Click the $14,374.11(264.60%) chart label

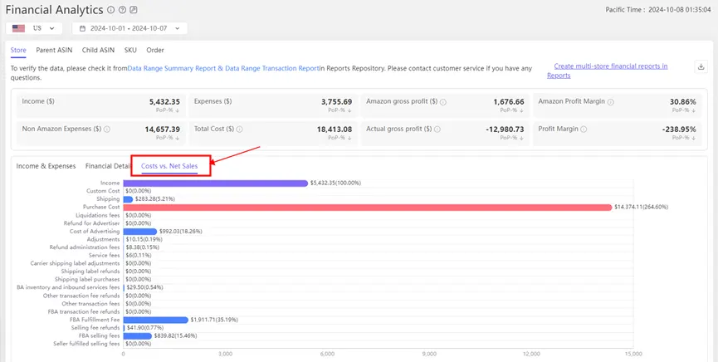(x=641, y=208)
